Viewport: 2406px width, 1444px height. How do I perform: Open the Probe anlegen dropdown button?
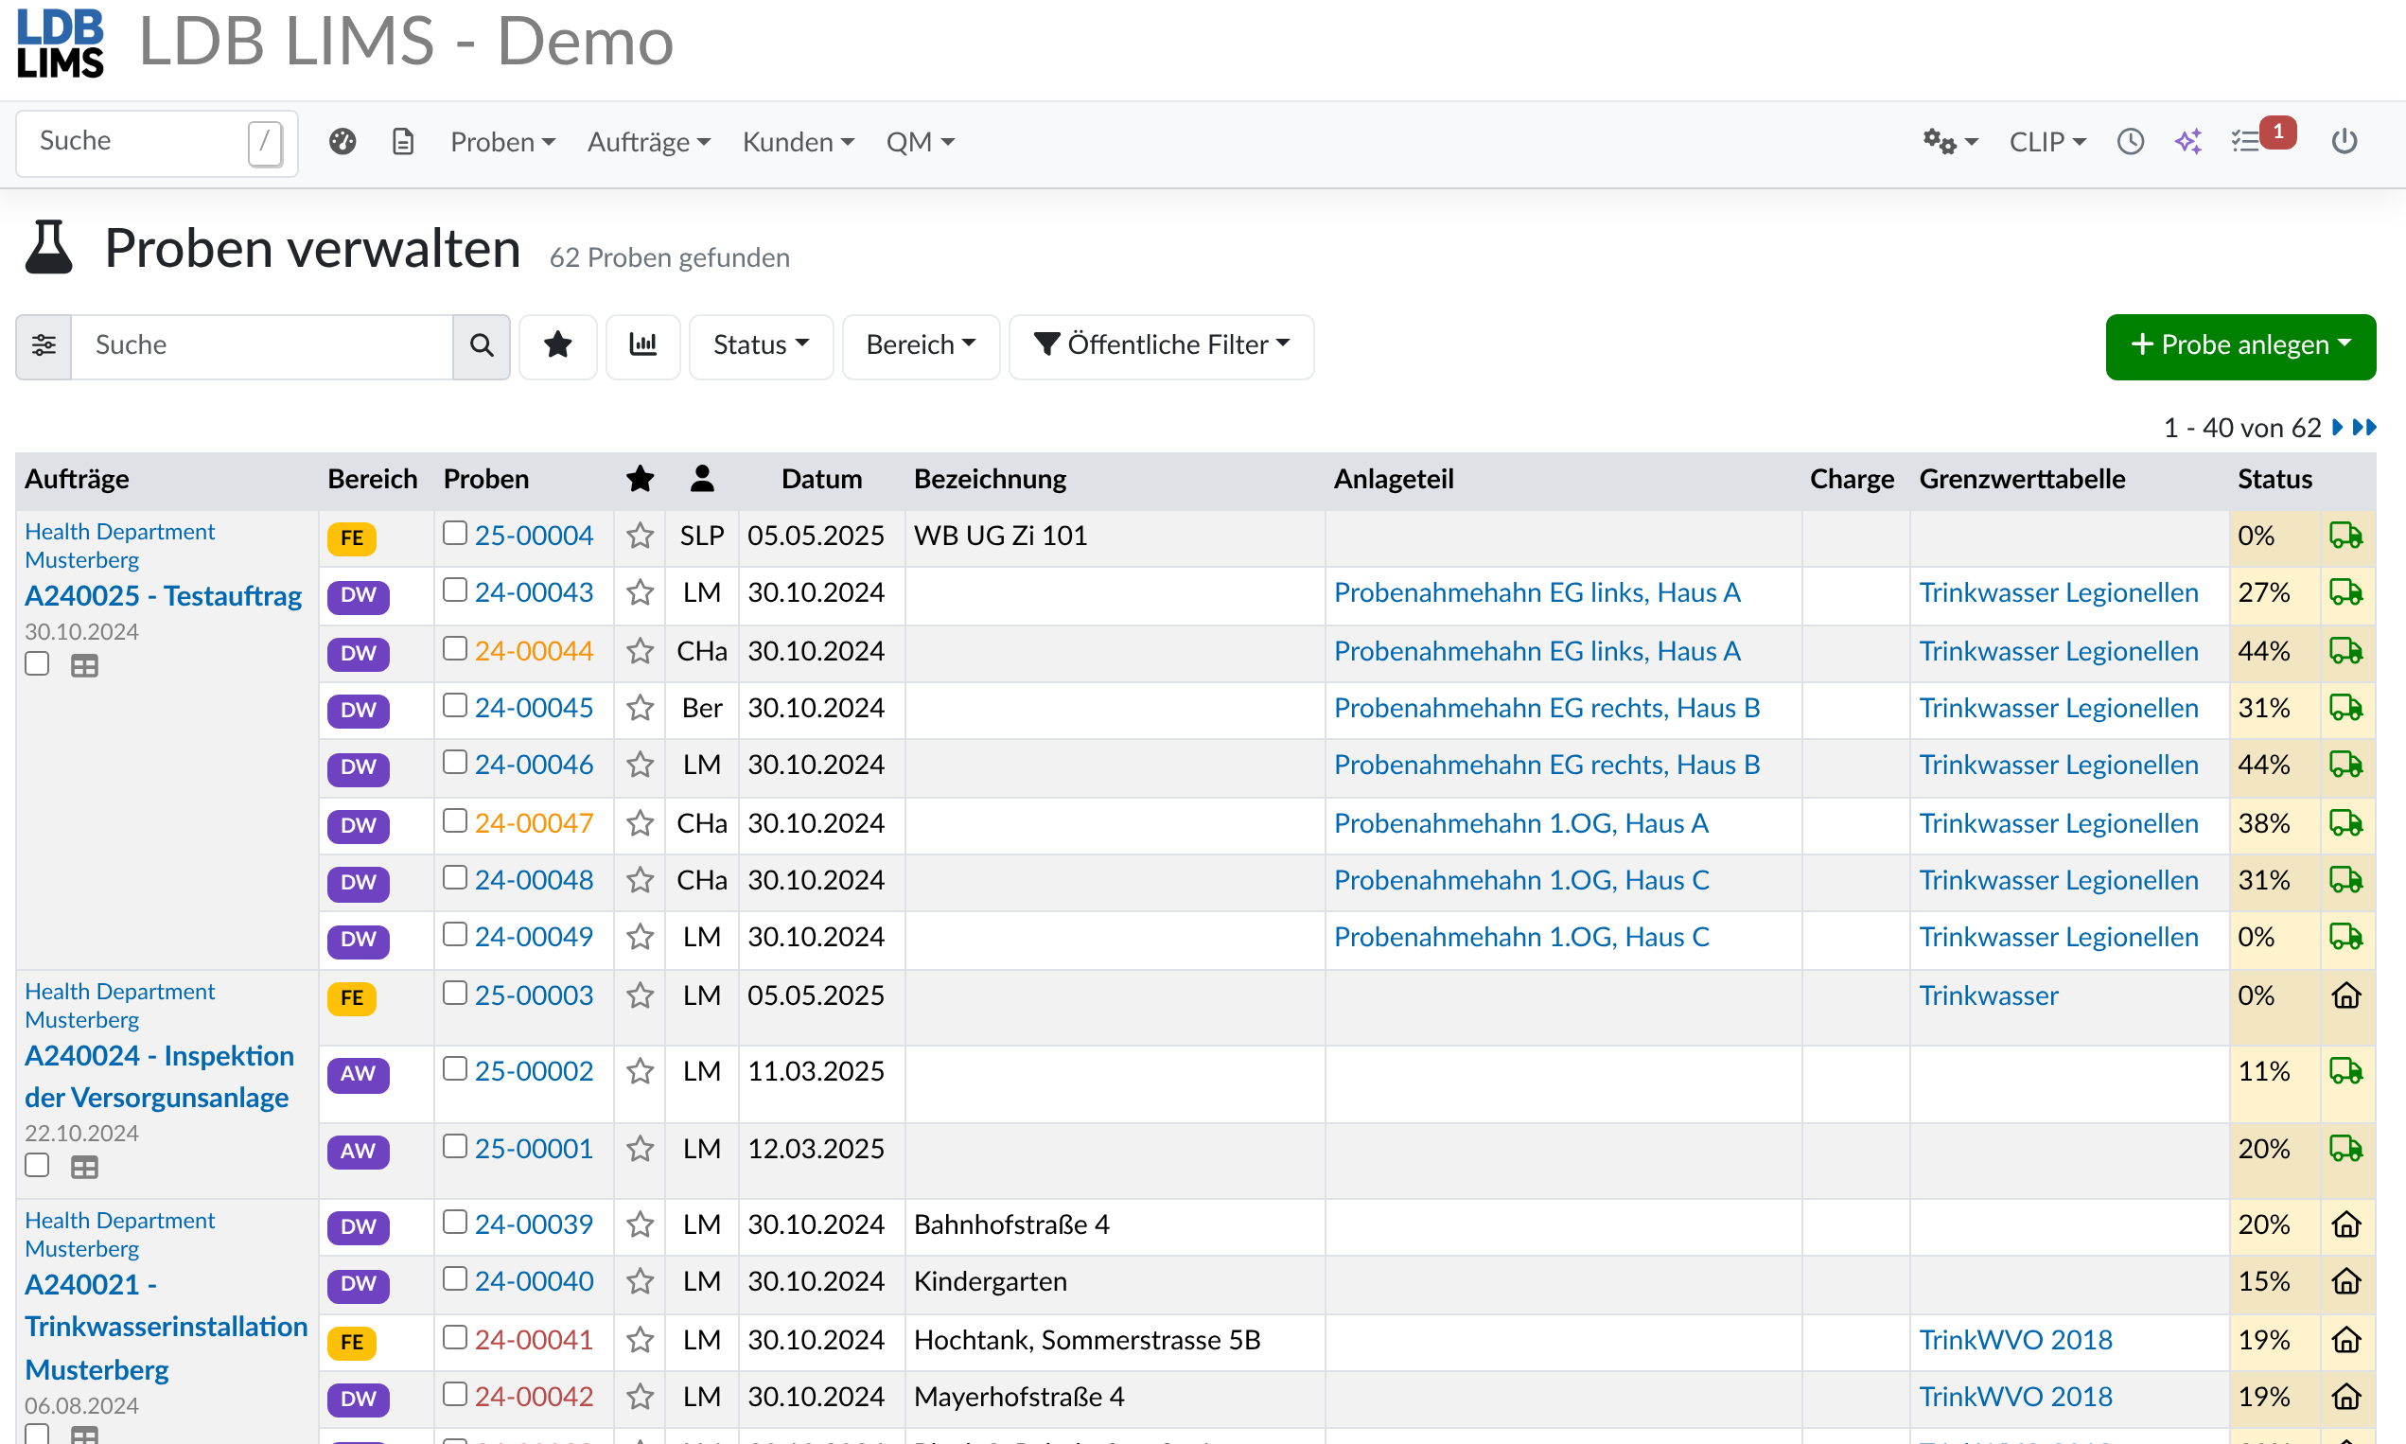(x=2240, y=346)
